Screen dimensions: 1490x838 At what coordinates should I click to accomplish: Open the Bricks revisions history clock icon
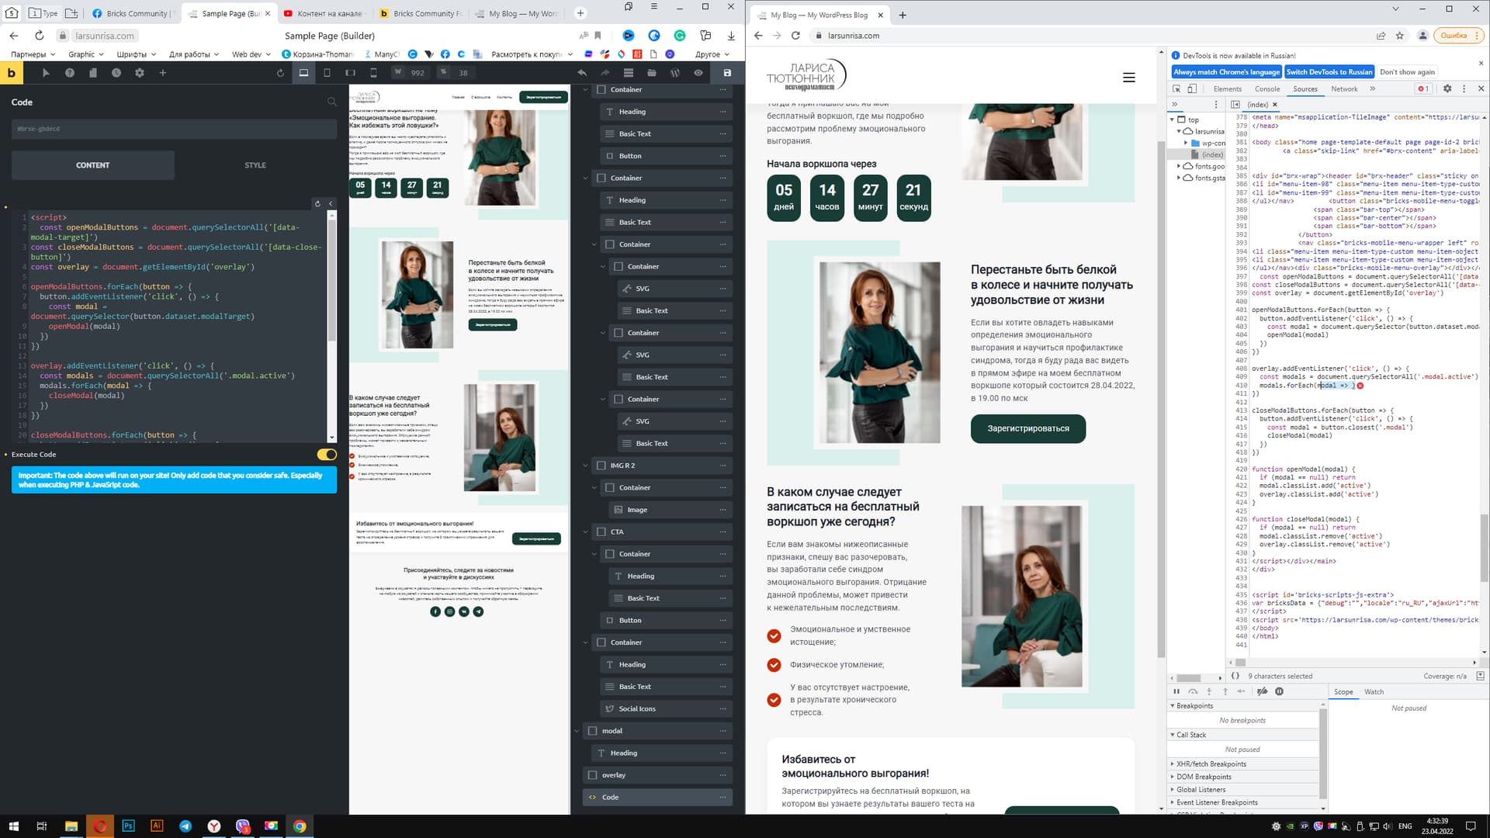[116, 73]
